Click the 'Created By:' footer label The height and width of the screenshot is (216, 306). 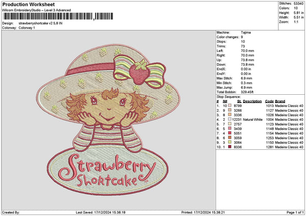point(11,212)
